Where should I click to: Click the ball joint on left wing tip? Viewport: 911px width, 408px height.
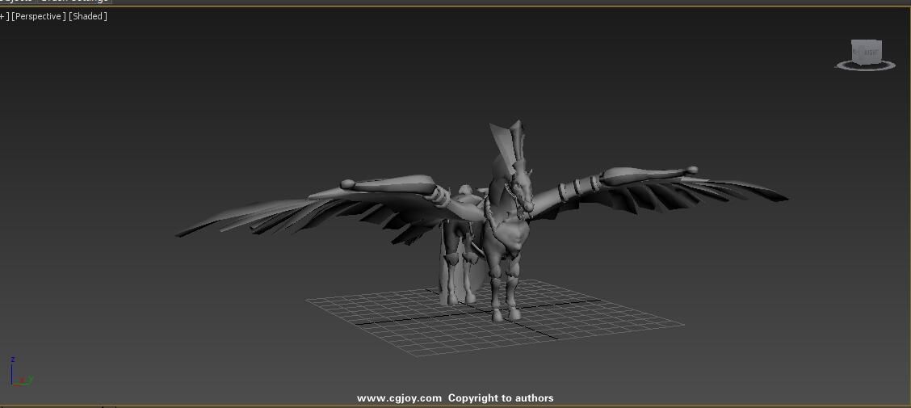click(x=348, y=184)
